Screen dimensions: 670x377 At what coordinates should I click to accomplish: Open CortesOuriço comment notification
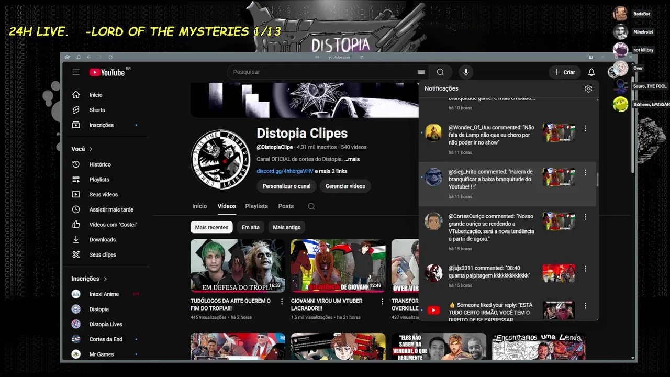point(508,232)
